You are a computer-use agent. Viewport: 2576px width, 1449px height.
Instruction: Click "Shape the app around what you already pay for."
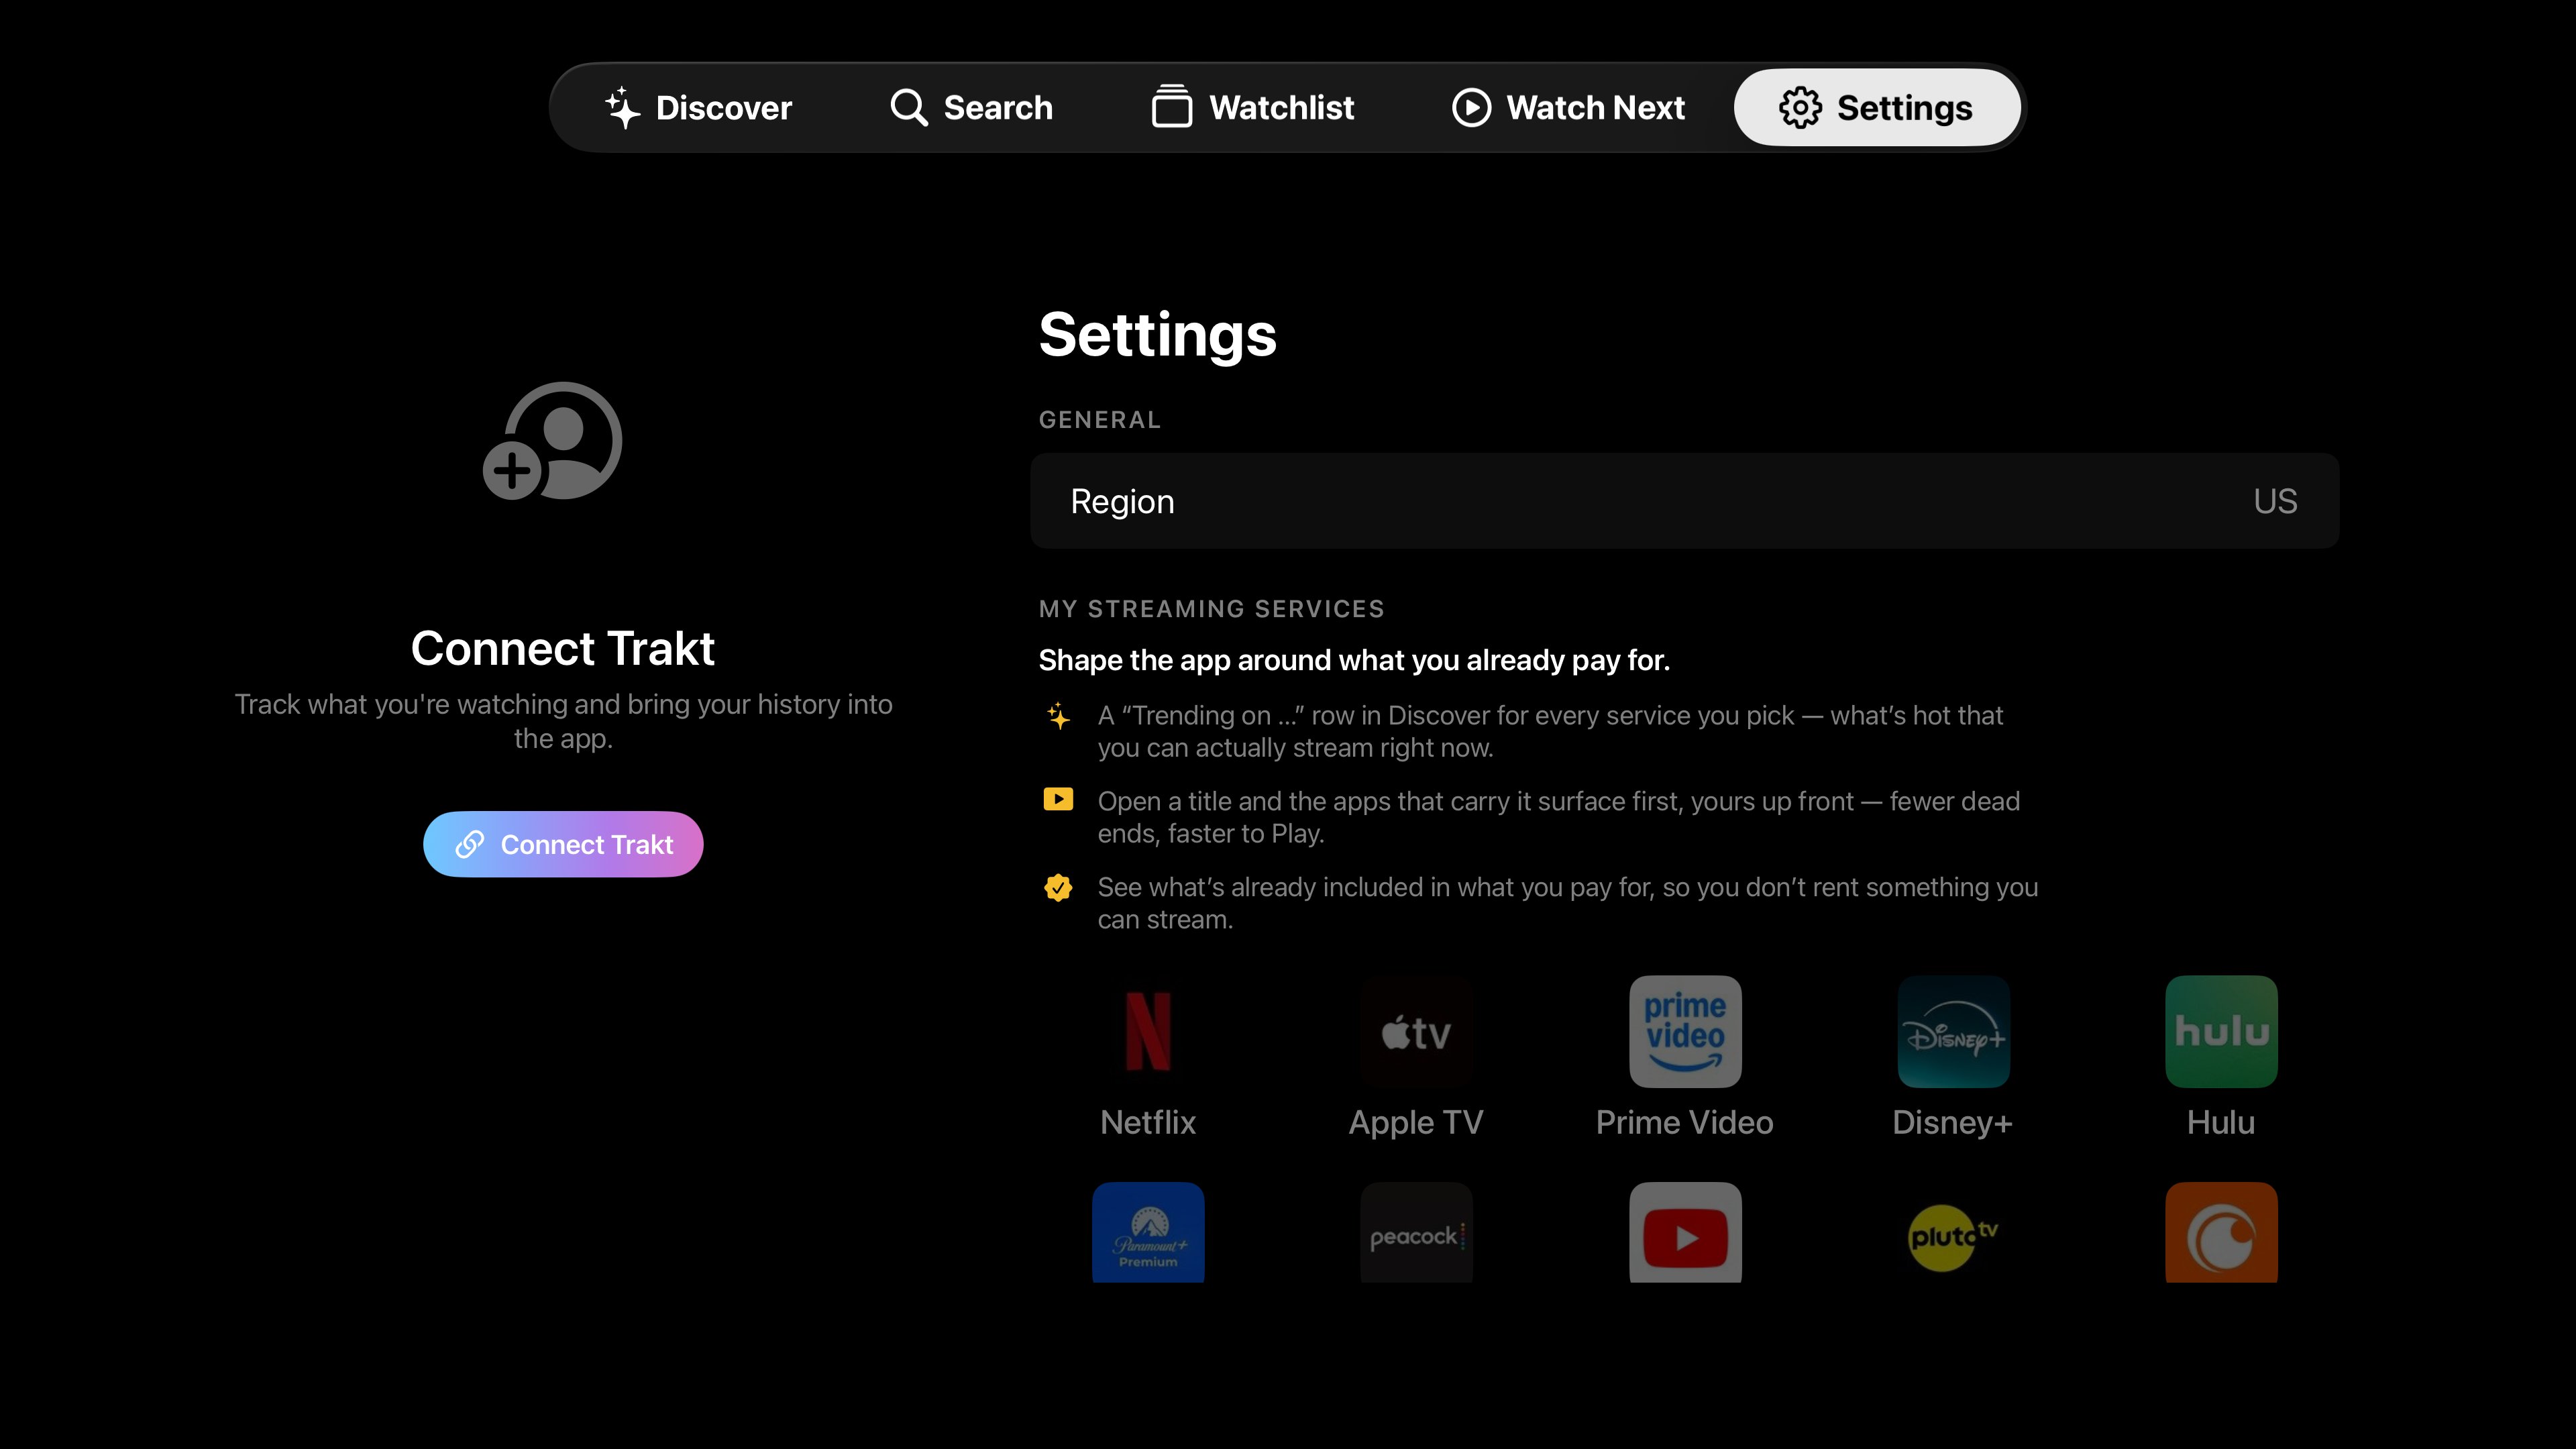1354,660
